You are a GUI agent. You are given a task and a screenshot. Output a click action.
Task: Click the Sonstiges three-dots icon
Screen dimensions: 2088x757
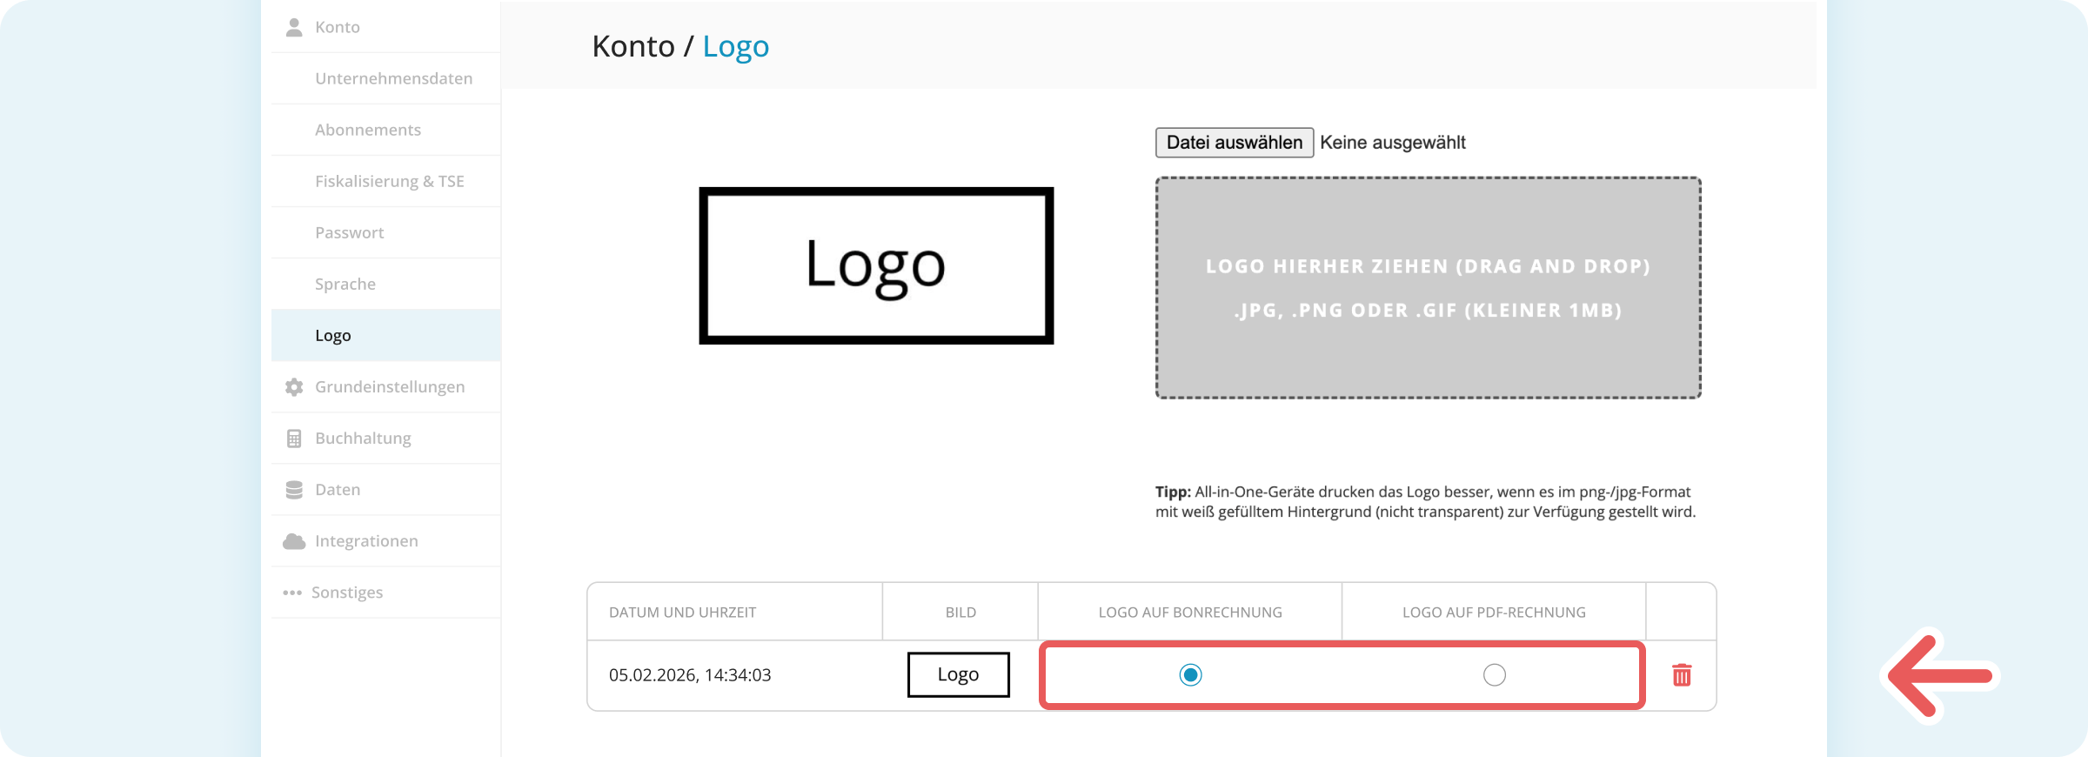coord(292,593)
